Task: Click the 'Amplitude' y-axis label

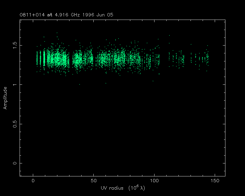Action: click(5, 99)
